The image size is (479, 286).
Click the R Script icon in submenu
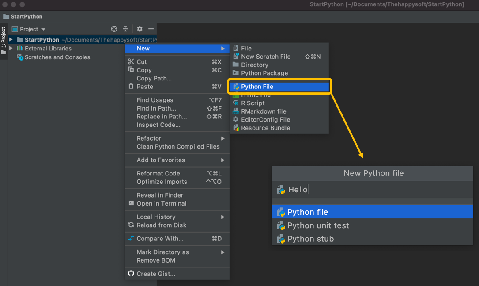click(236, 103)
